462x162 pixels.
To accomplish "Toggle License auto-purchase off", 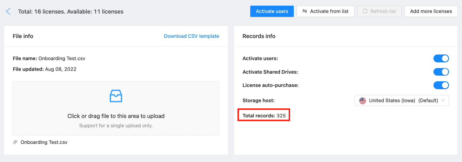I will click(441, 85).
